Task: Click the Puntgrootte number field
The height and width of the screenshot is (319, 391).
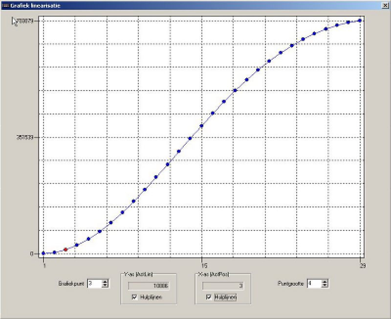Action: [314, 284]
